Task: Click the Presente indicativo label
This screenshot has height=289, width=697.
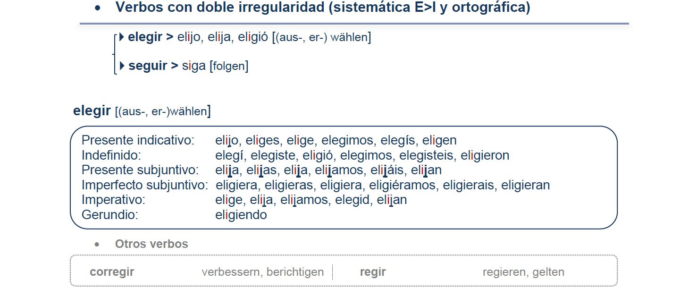Action: point(138,140)
